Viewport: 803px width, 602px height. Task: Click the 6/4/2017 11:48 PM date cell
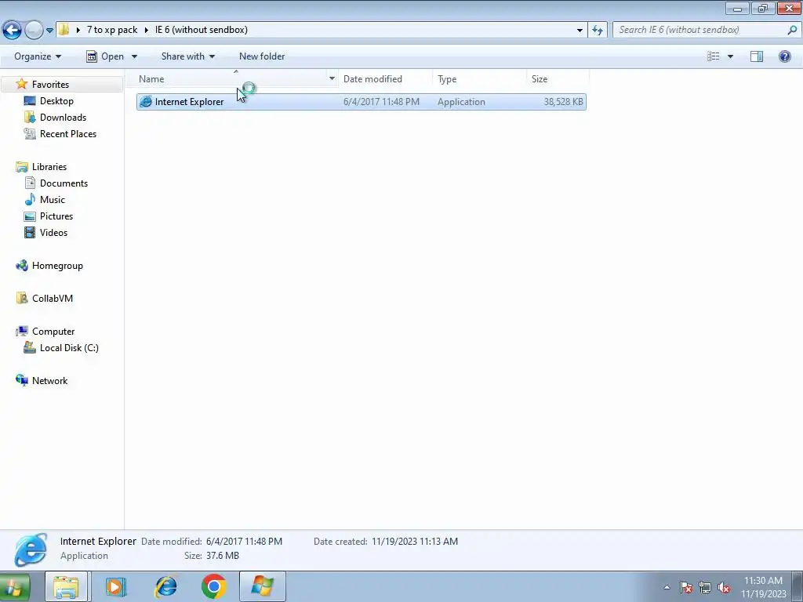[381, 102]
